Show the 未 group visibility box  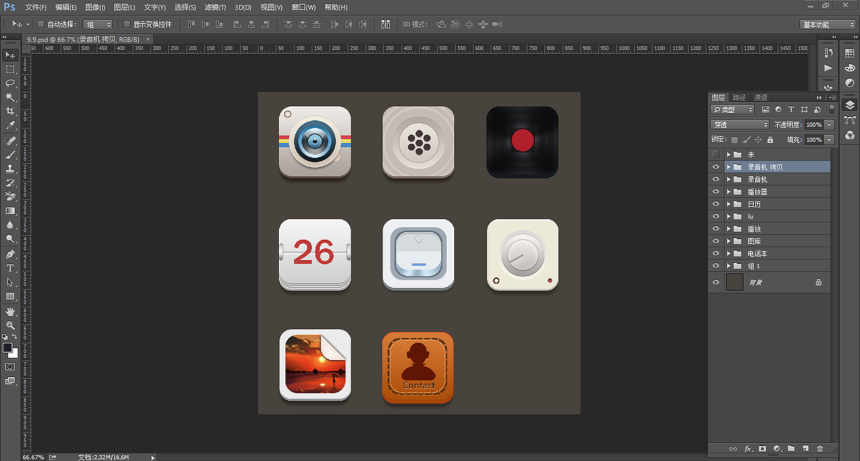click(x=716, y=155)
